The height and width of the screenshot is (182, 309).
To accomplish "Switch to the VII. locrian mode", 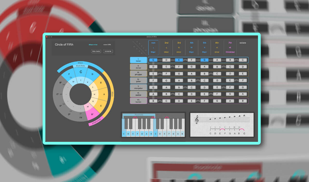I will point(139,101).
